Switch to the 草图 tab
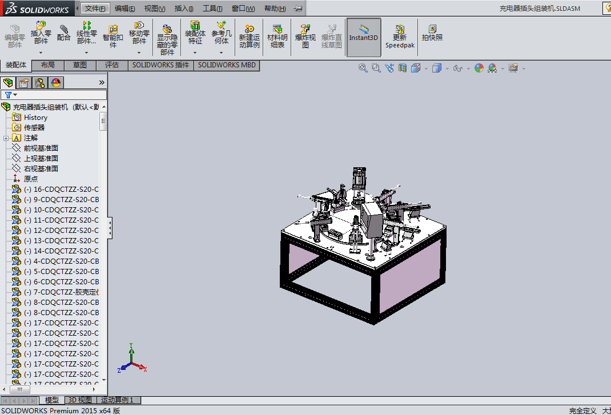Screen dimensions: 611x415 [x=80, y=65]
